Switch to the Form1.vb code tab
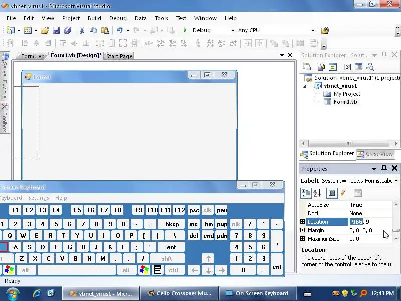 click(33, 56)
